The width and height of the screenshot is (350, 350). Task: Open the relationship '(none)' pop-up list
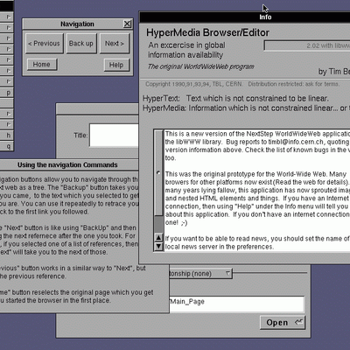pyautogui.click(x=200, y=274)
